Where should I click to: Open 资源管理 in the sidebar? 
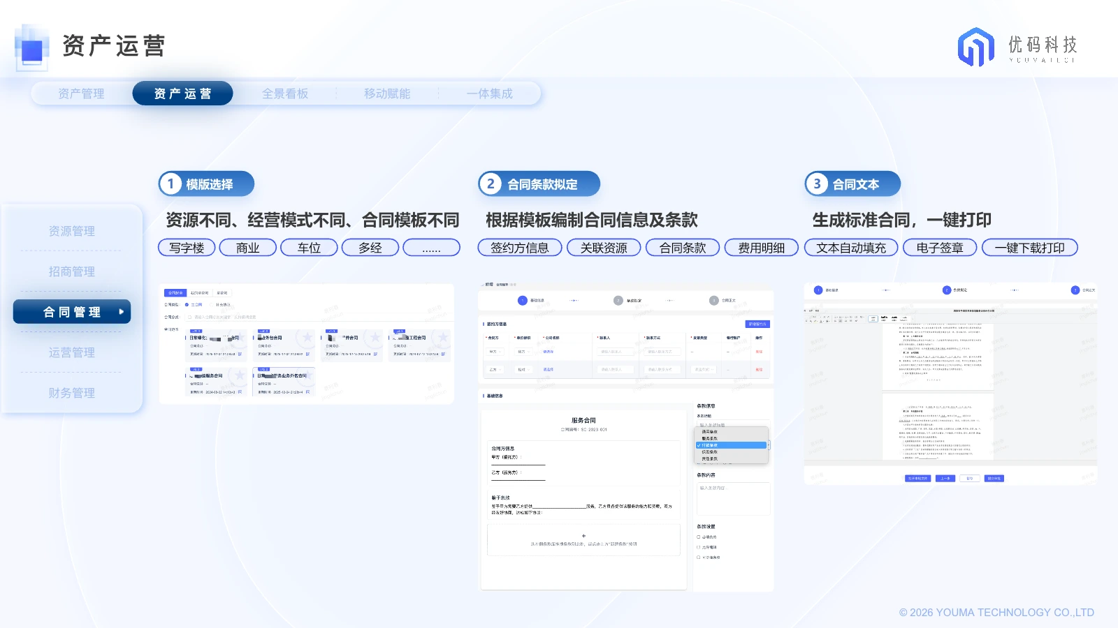pos(72,231)
